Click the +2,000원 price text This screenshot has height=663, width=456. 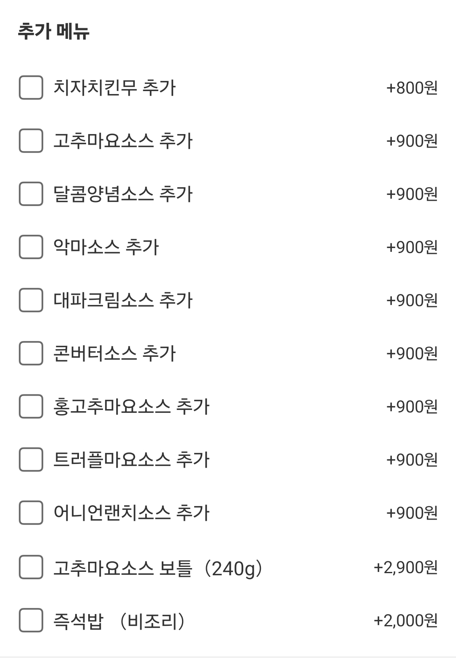tap(405, 621)
